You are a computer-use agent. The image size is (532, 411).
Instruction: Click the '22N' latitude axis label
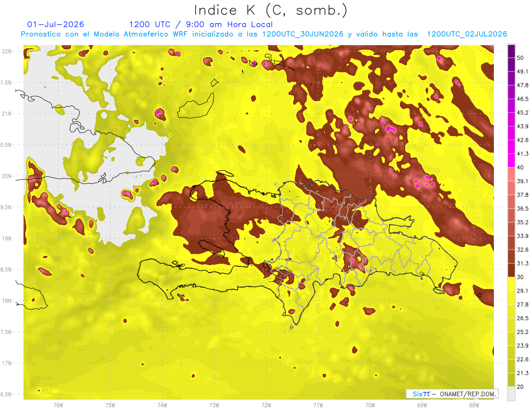[x=7, y=51]
